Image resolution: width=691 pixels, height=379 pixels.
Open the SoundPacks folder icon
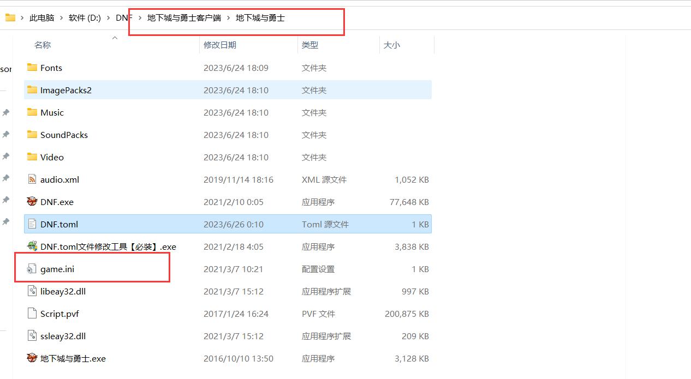[32, 135]
